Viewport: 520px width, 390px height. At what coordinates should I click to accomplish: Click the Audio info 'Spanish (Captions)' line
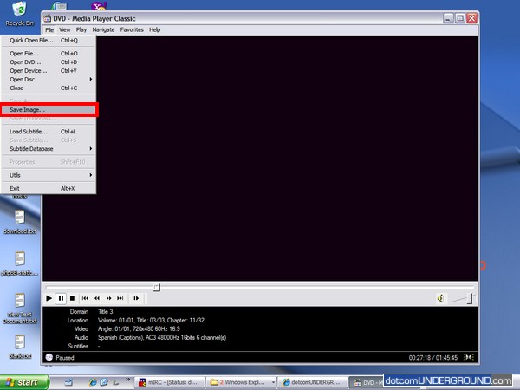162,338
